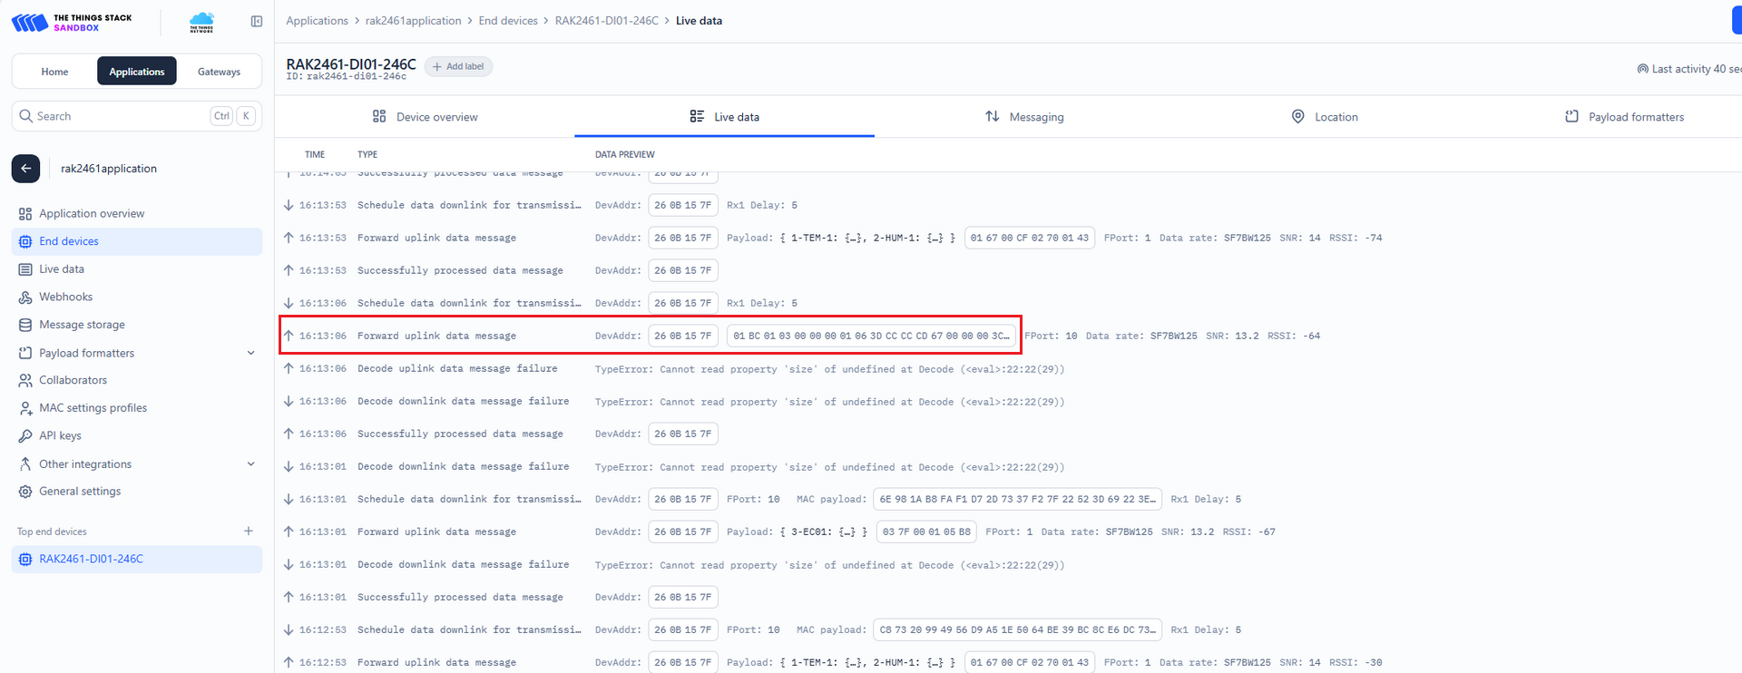This screenshot has height=673, width=1742.
Task: Click the sidebar Search field
Action: pos(118,116)
